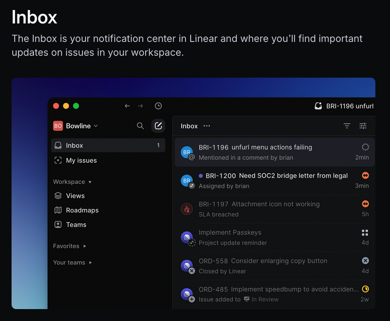The width and height of the screenshot is (390, 321).
Task: Click avatar on Implement Passkeys row
Action: (187, 237)
